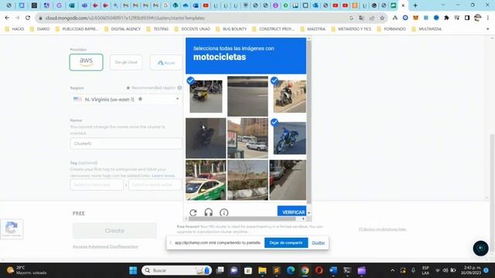This screenshot has width=495, height=278.
Task: Open Microsoft Edge from the taskbar
Action: (x=291, y=270)
